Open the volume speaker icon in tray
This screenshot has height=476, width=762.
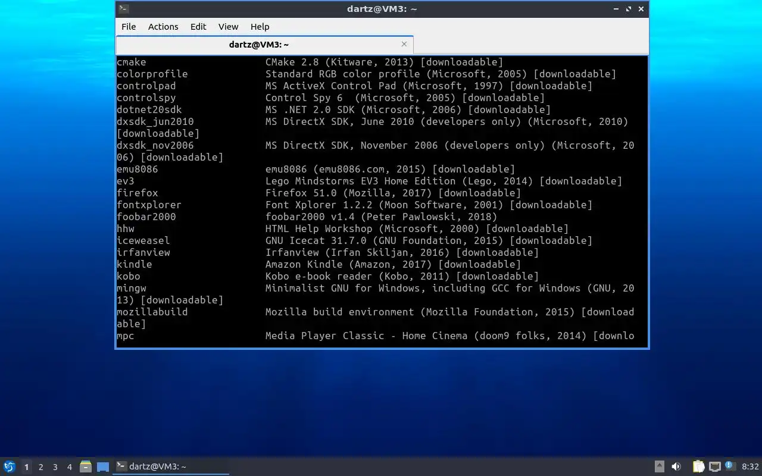676,466
